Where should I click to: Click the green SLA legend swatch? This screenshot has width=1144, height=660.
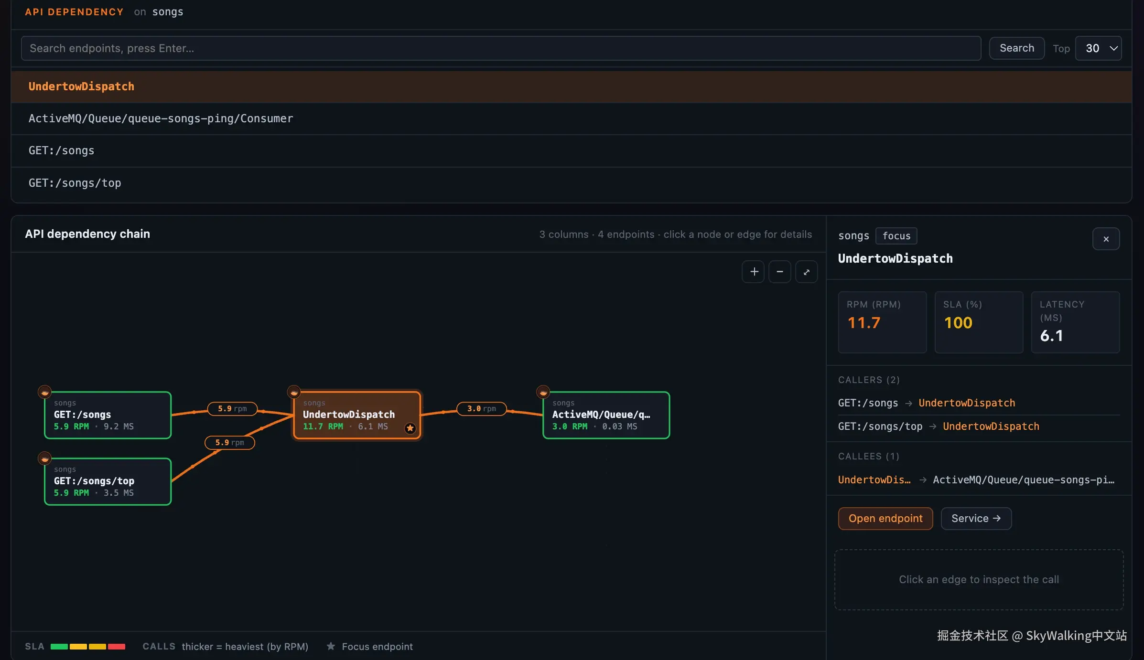59,647
